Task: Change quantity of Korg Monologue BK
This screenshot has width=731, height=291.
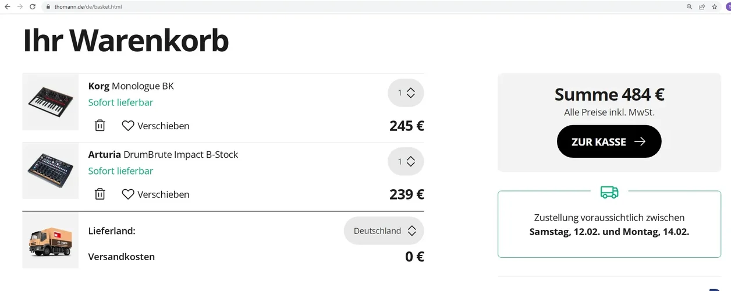Action: coord(406,93)
